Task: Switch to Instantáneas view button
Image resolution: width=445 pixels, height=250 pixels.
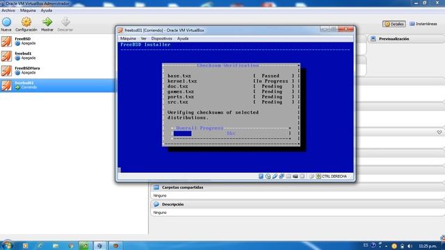Action: pos(423,24)
